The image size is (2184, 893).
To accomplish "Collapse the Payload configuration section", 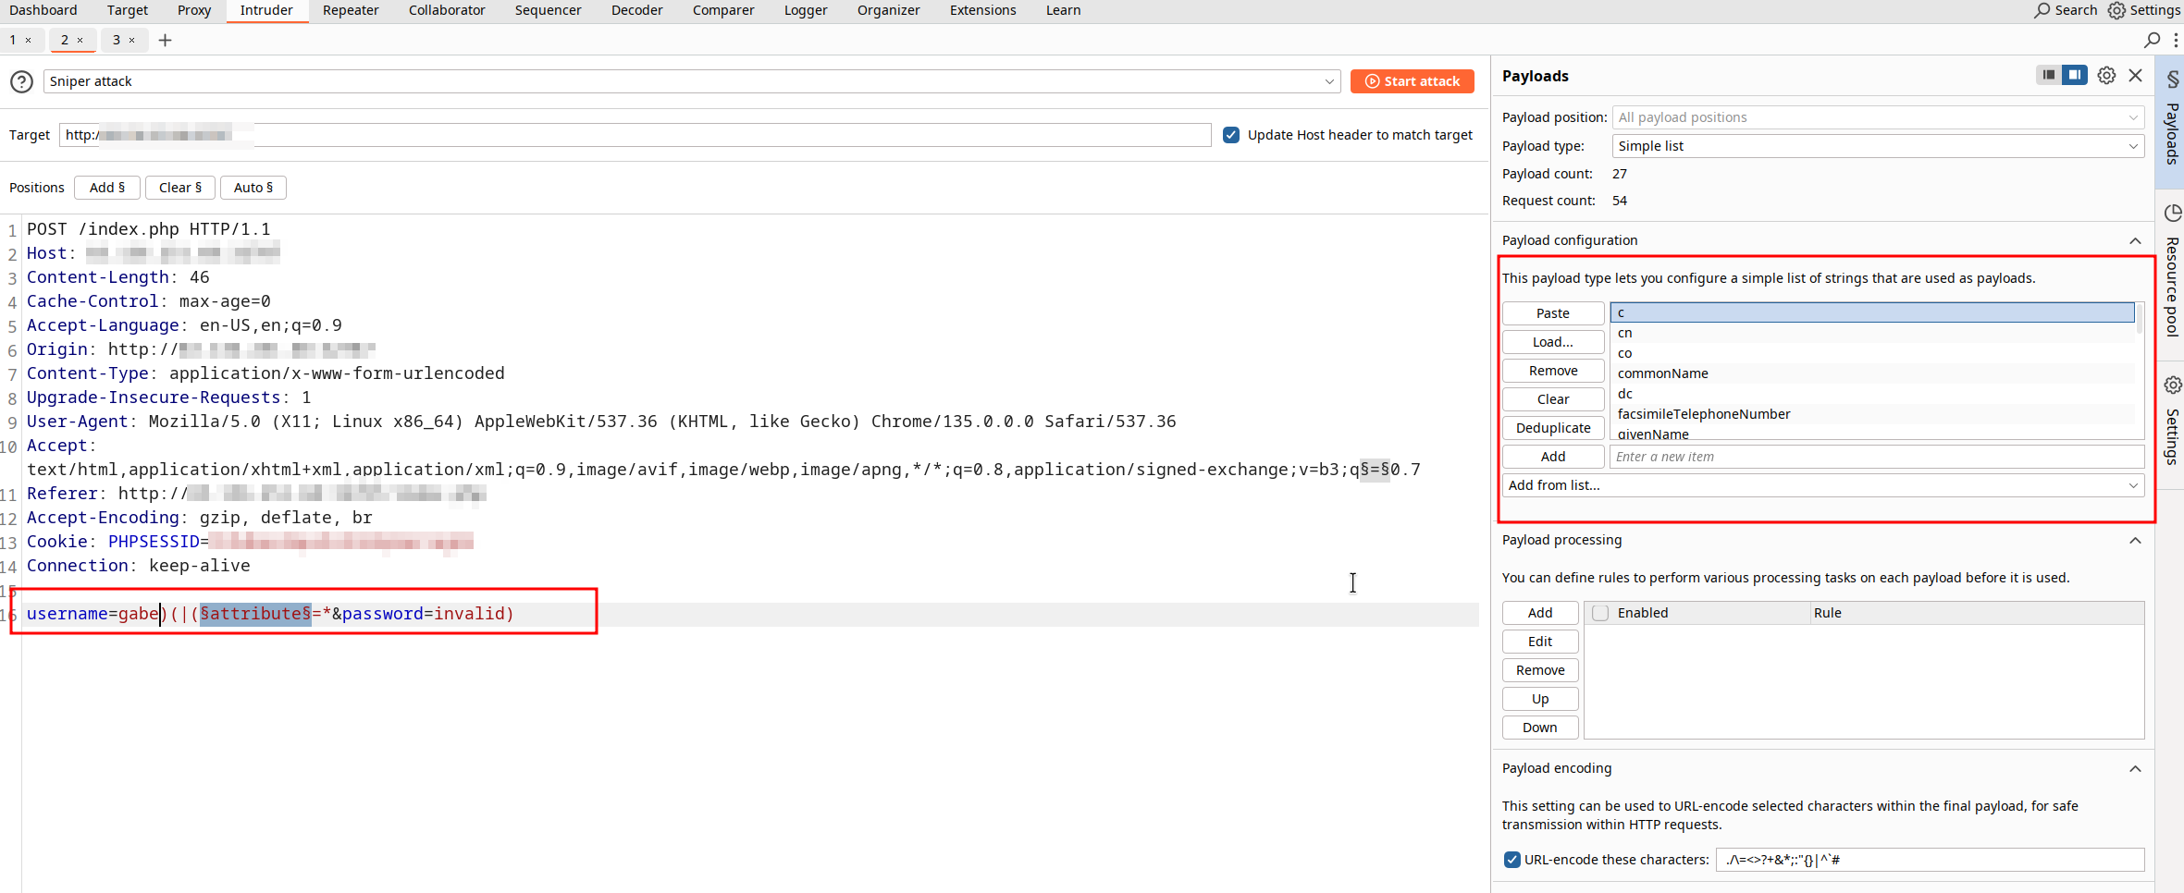I will [2135, 240].
